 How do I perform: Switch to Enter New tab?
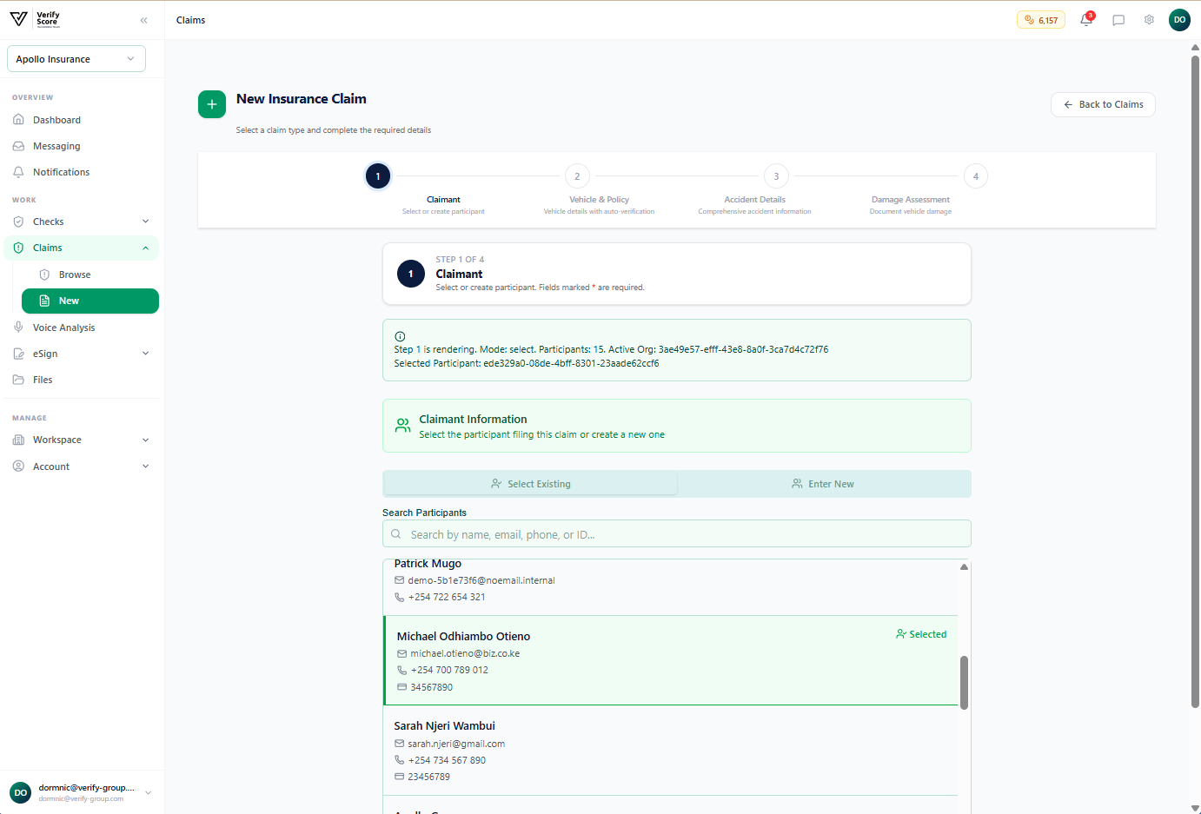pyautogui.click(x=823, y=484)
